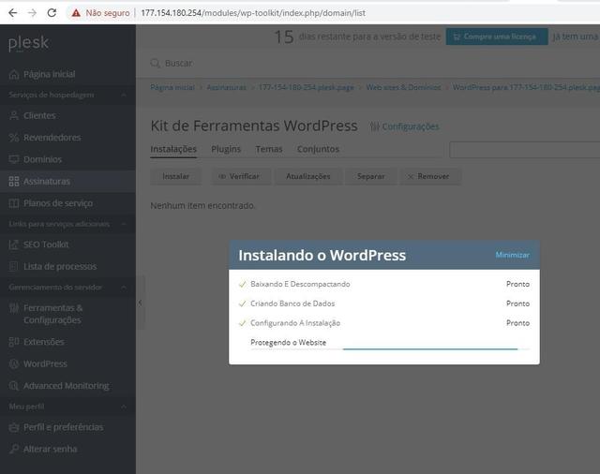Switch to Instalações tab
600x474 pixels.
click(173, 149)
